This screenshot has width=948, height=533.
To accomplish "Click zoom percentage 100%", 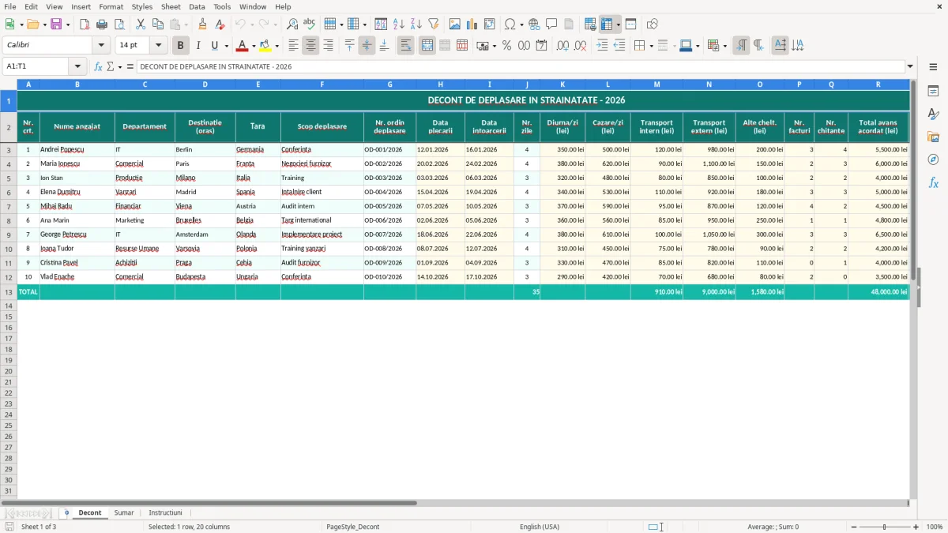I will [935, 527].
